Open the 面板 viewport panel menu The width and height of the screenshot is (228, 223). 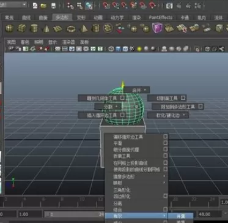pos(84,42)
